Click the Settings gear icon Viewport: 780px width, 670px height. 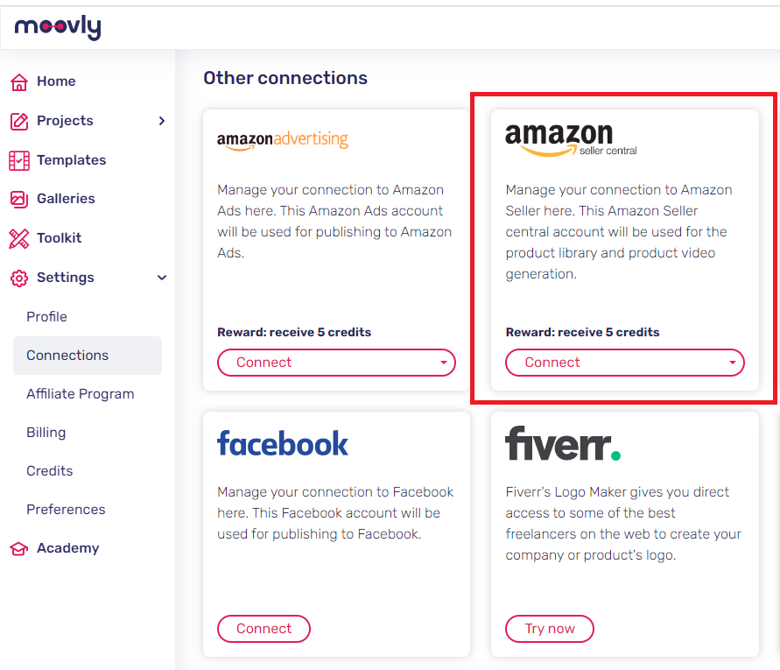19,279
